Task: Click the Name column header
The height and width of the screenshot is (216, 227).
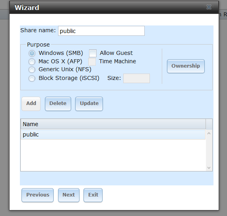Action: (x=113, y=124)
